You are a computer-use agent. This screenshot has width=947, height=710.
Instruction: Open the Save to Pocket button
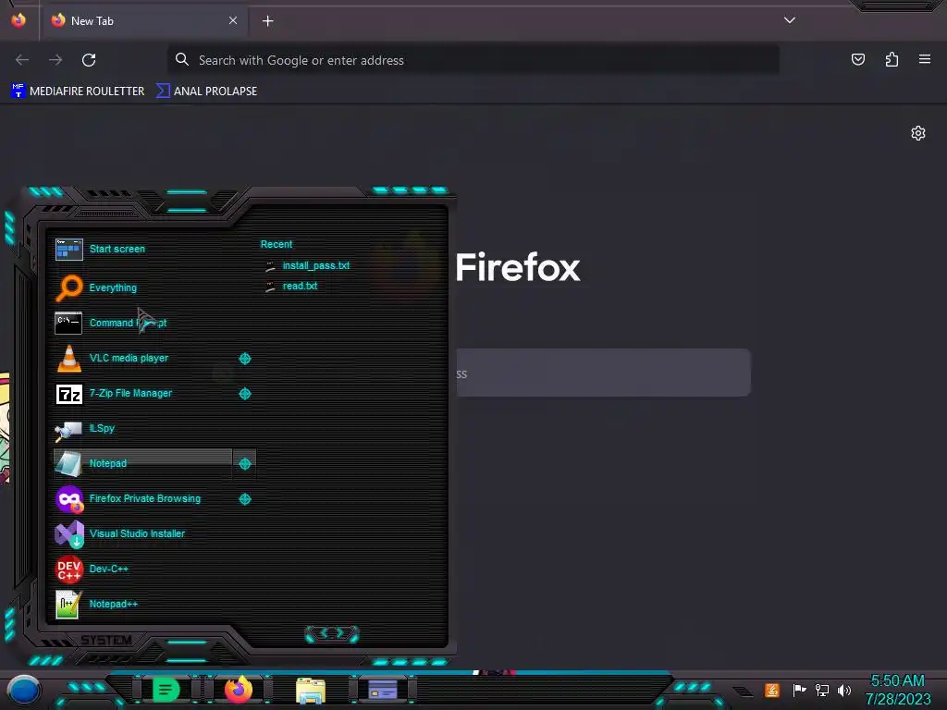pos(857,59)
